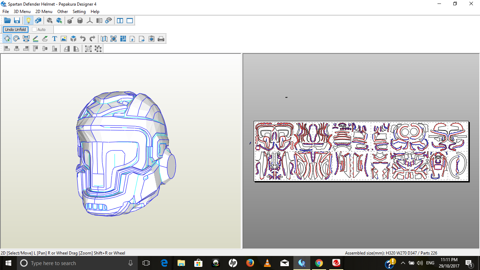Select the gray cube with black cursor tool
The image size is (480, 270).
click(50, 21)
